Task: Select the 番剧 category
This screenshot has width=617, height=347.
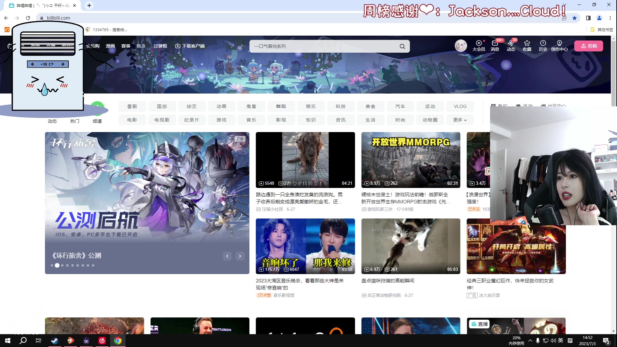Action: (x=132, y=106)
